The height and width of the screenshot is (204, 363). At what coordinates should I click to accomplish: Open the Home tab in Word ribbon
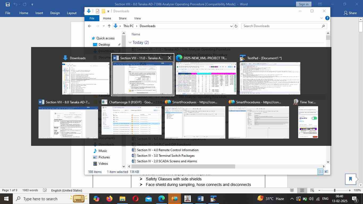(24, 13)
